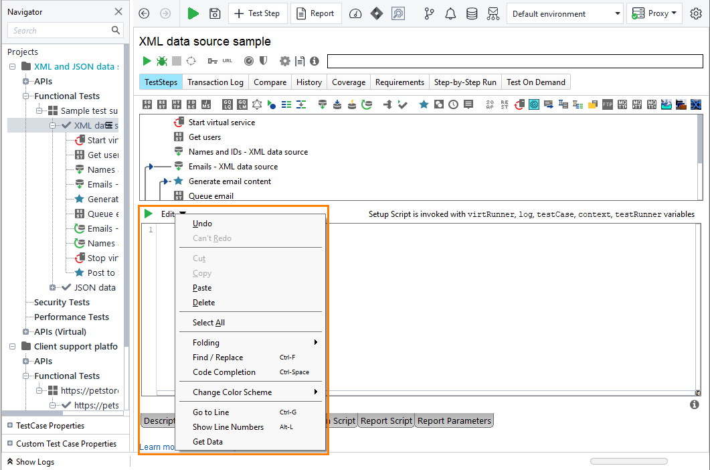Expand the first APIs node under XML and JSON data

[26, 82]
